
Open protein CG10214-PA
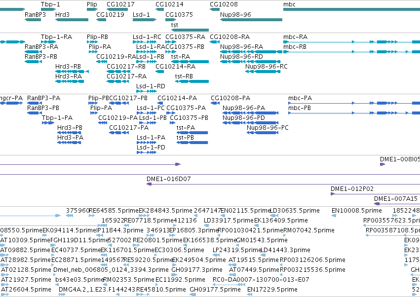177,98
